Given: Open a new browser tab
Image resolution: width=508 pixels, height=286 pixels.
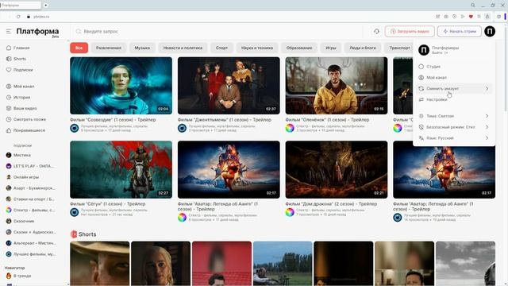Looking at the screenshot, I should point(46,6).
